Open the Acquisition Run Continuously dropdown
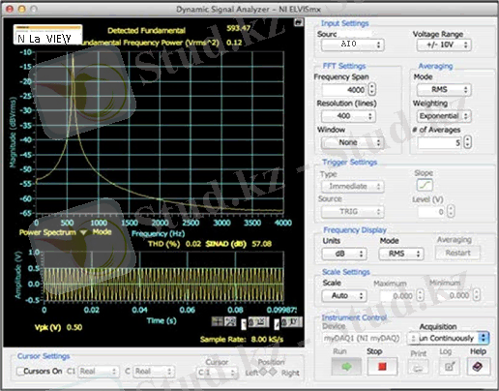The height and width of the screenshot is (391, 499). click(x=449, y=338)
